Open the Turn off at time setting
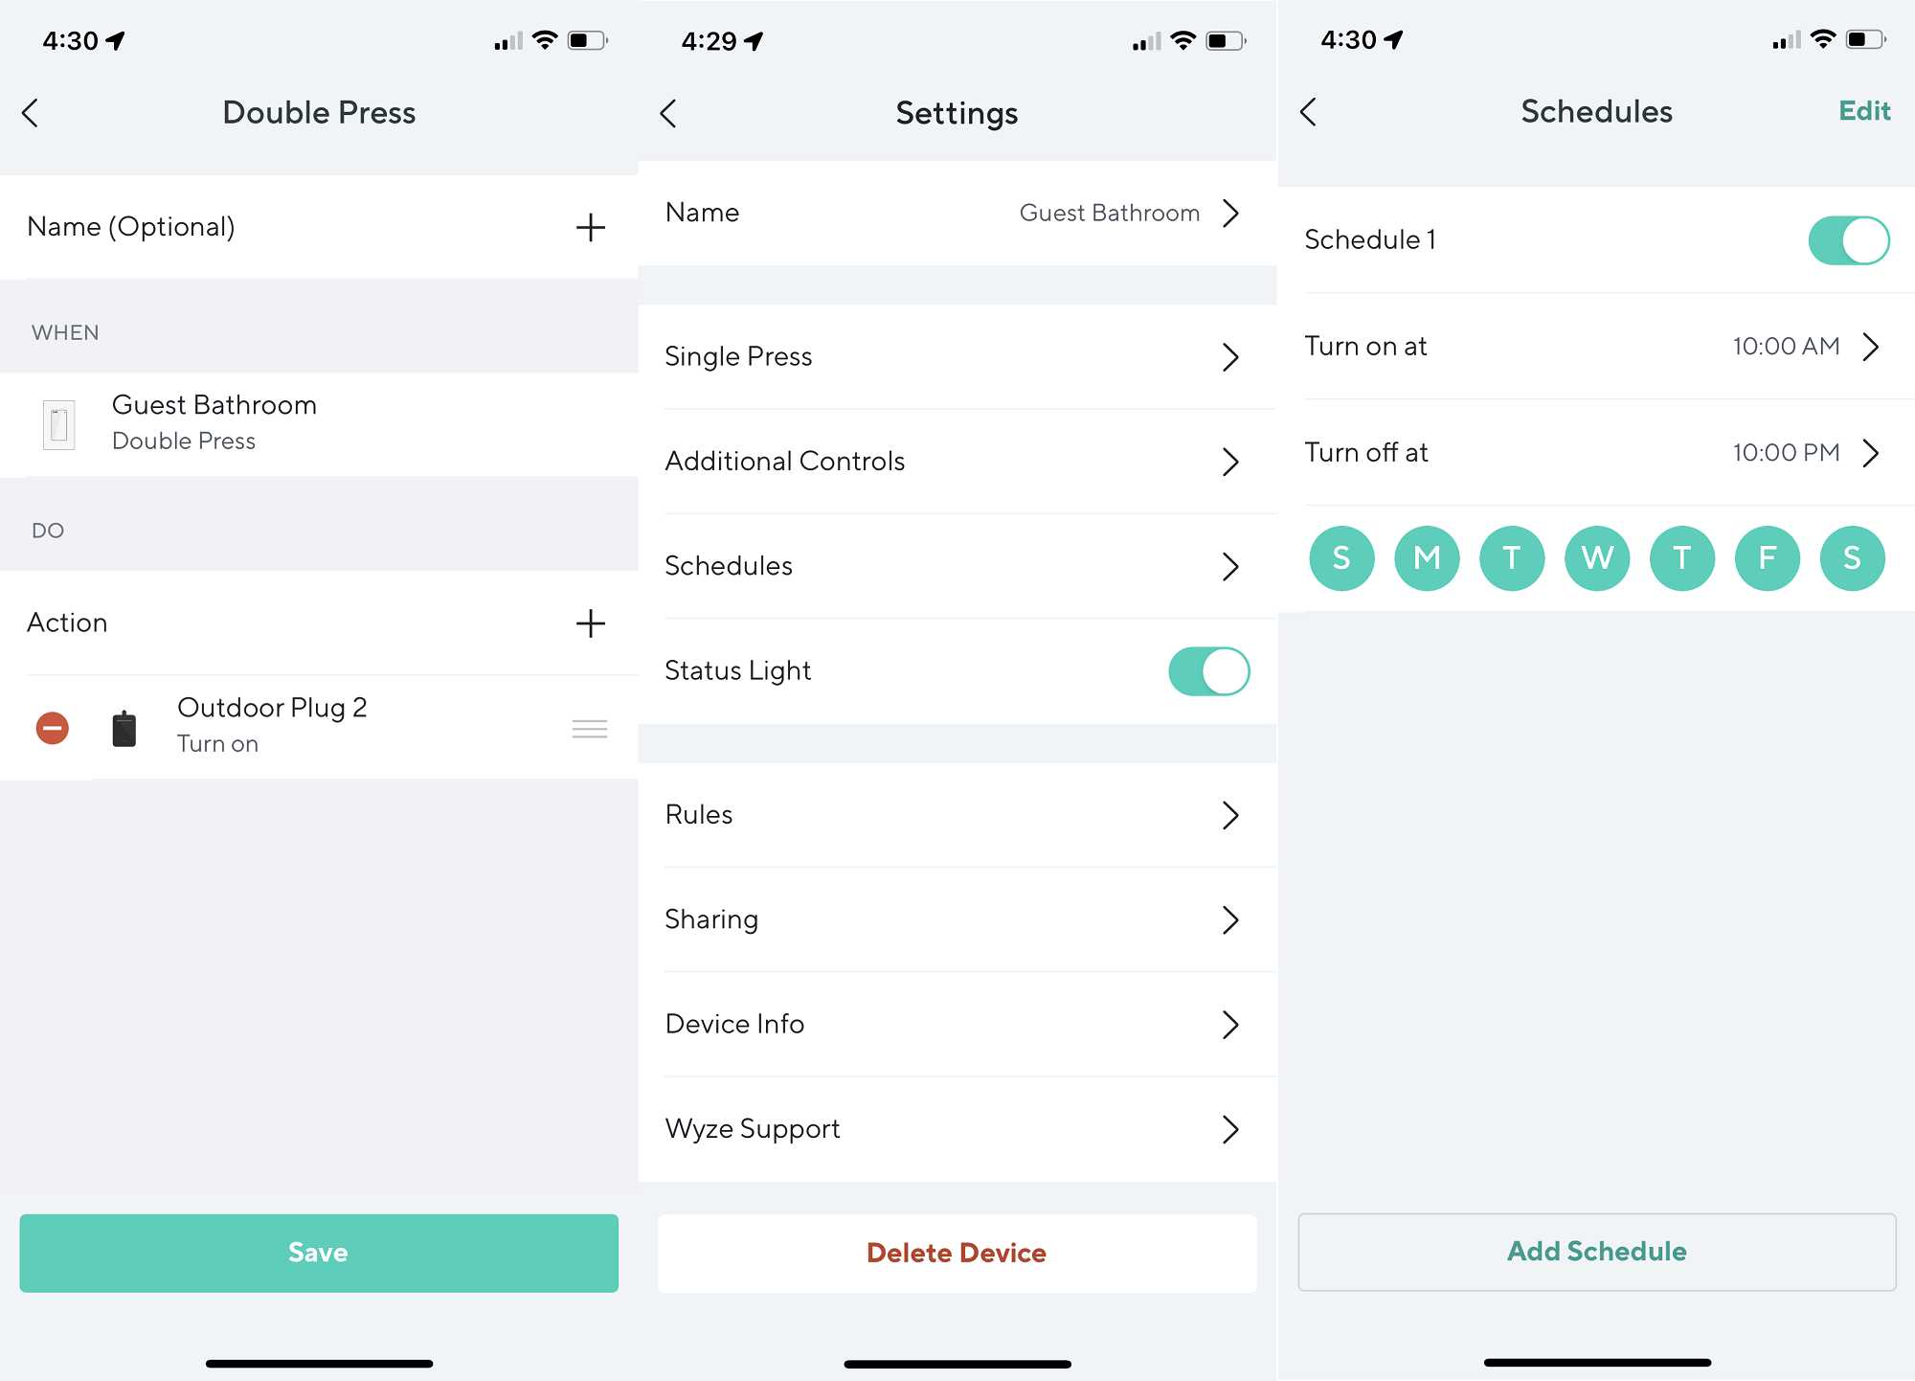Viewport: 1915px width, 1381px height. [x=1596, y=453]
